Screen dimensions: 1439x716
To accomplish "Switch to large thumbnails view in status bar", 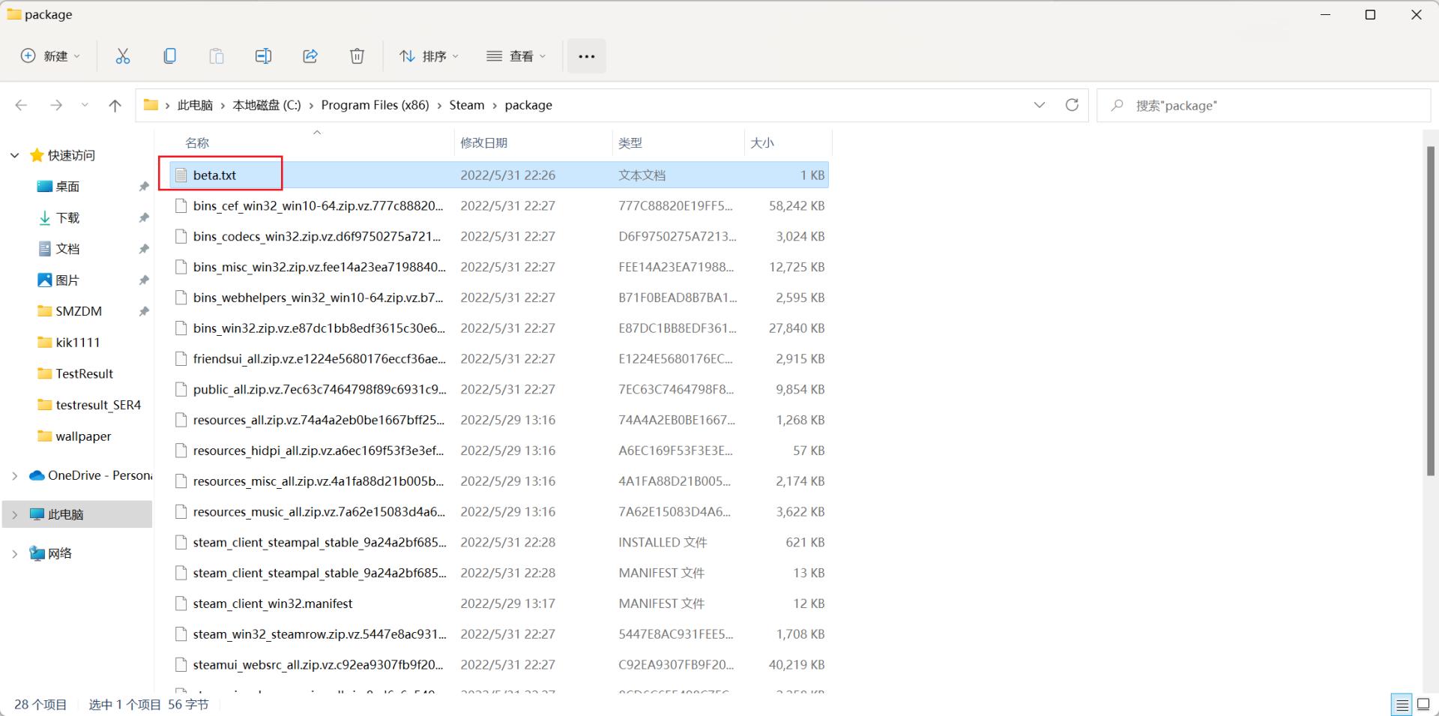I will (1423, 704).
